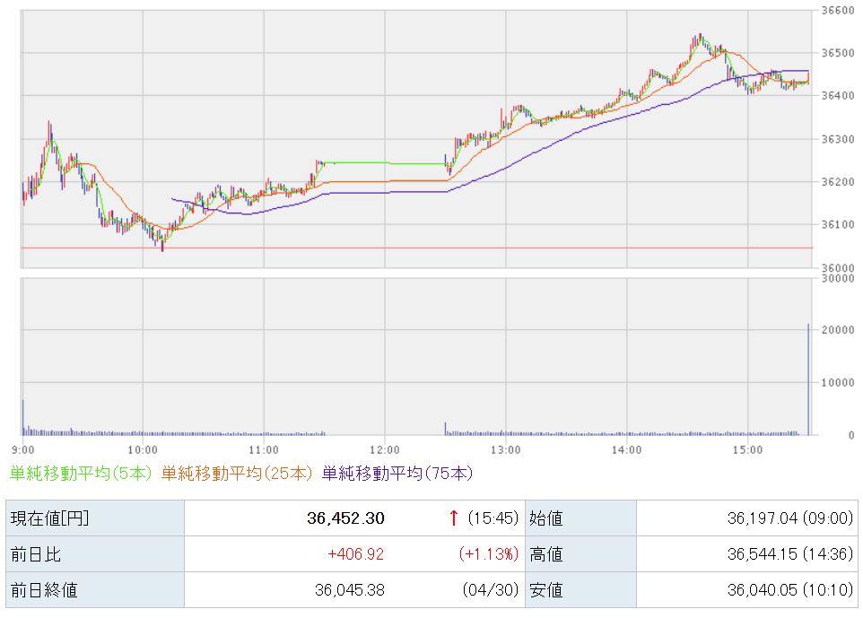
Task: Click the red up arrow beside current price
Action: pos(454,518)
